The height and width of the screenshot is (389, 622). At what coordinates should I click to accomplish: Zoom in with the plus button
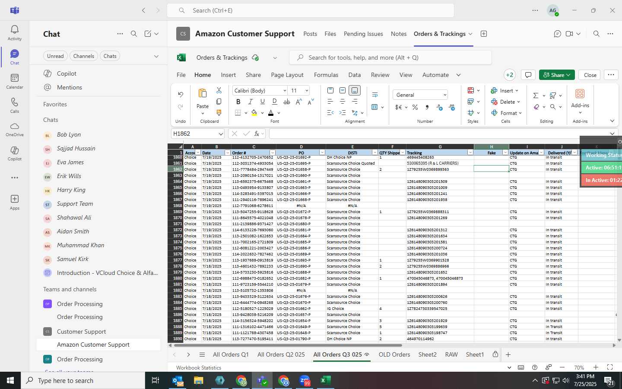coord(596,367)
